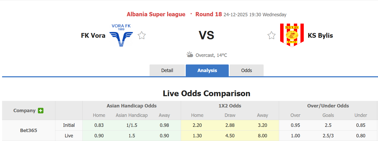The width and height of the screenshot is (378, 141).
Task: Click the overcast weather cloud icon
Action: pyautogui.click(x=190, y=55)
